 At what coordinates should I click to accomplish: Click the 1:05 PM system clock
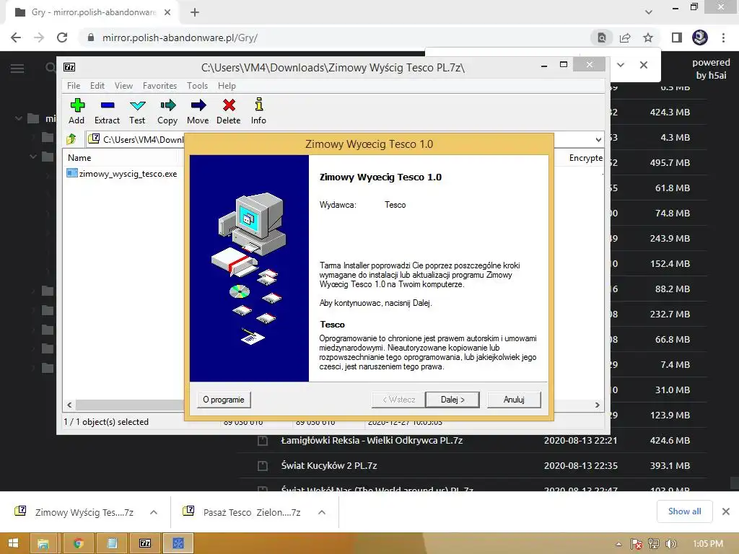[x=708, y=544]
